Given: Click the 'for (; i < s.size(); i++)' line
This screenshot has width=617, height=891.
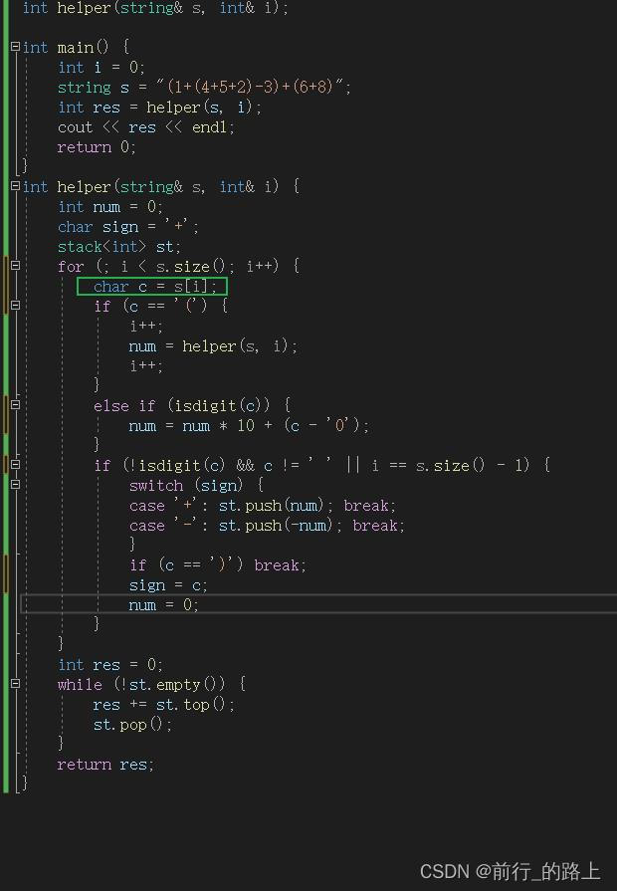Looking at the screenshot, I should tap(178, 266).
